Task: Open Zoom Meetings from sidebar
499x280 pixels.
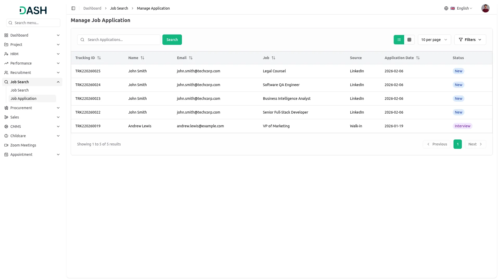Action: (32, 145)
